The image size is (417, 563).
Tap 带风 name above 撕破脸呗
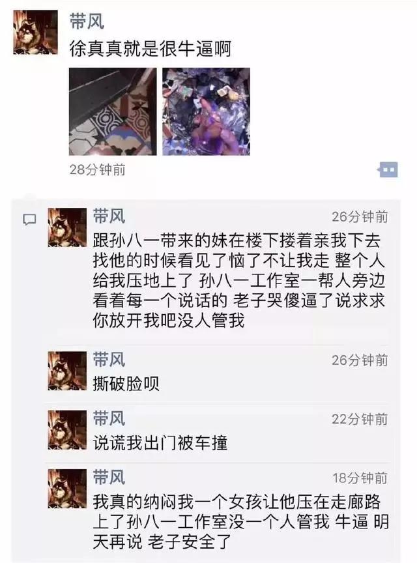click(109, 360)
